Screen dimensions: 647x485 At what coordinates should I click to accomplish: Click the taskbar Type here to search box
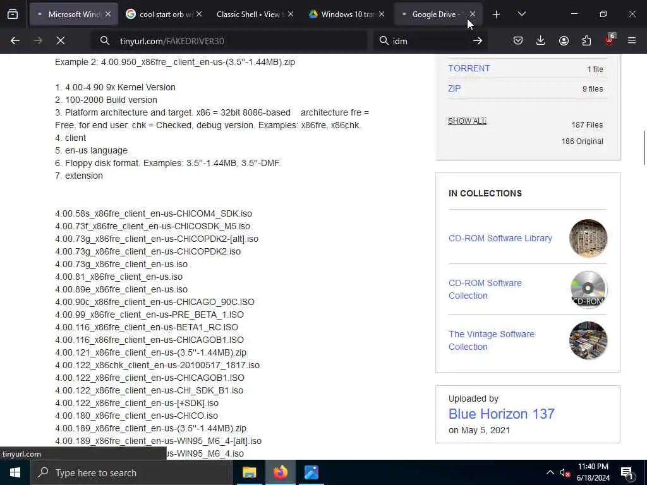(x=131, y=472)
